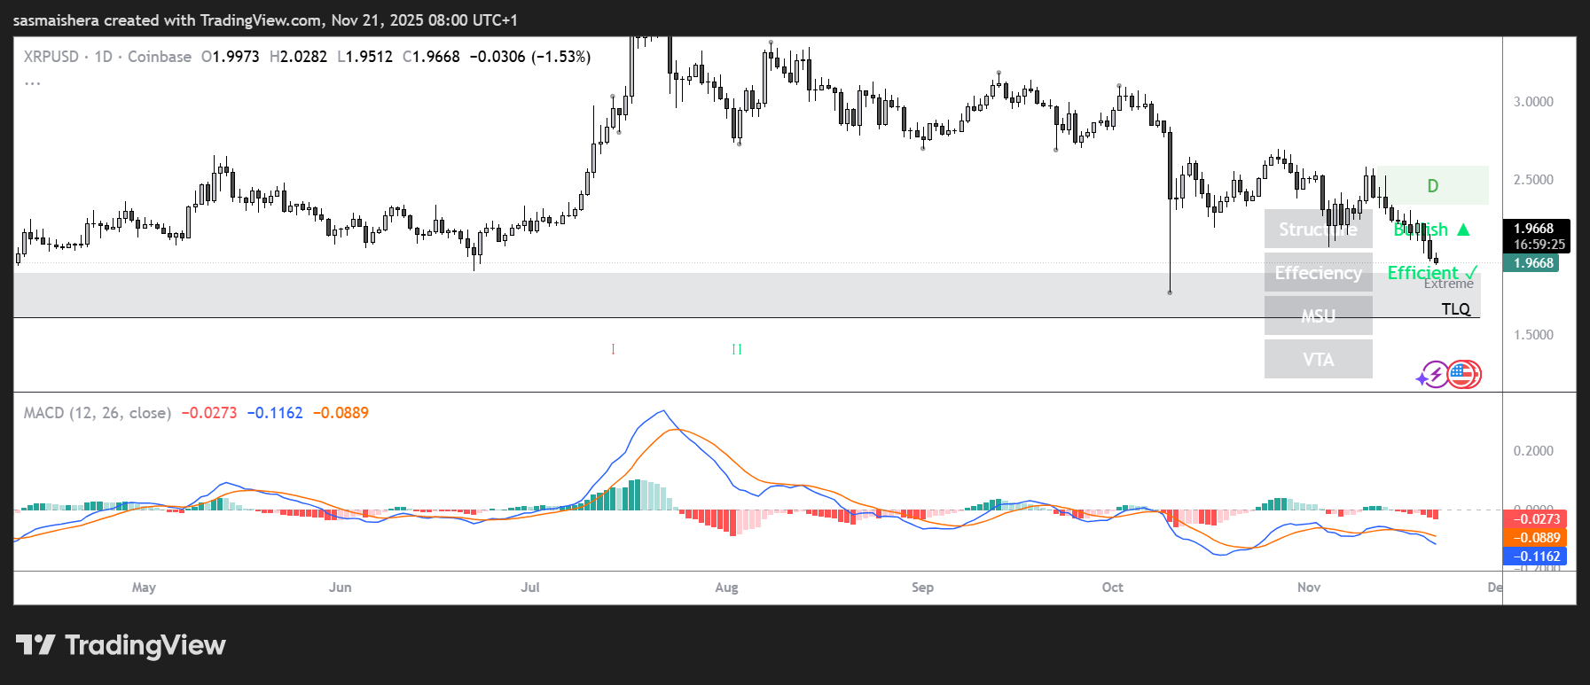This screenshot has height=685, width=1590.
Task: Click blue MACD value −0.1162 in legend
Action: point(275,413)
